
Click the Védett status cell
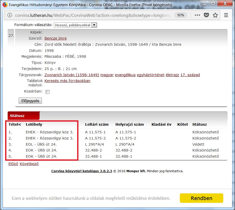pos(198,144)
